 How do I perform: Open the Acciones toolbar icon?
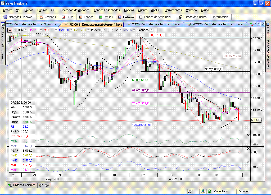42,17
